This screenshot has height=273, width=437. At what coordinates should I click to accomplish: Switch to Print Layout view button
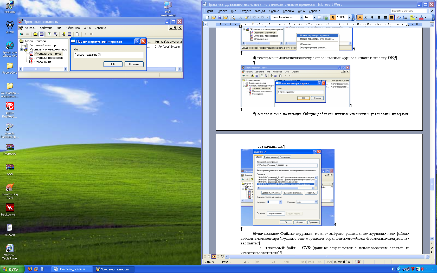click(x=213, y=256)
